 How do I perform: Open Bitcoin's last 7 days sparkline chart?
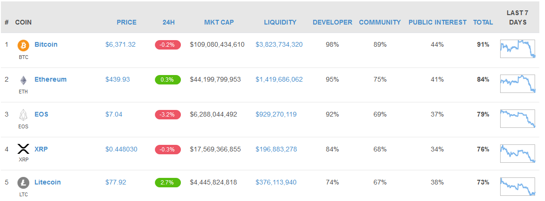518,49
